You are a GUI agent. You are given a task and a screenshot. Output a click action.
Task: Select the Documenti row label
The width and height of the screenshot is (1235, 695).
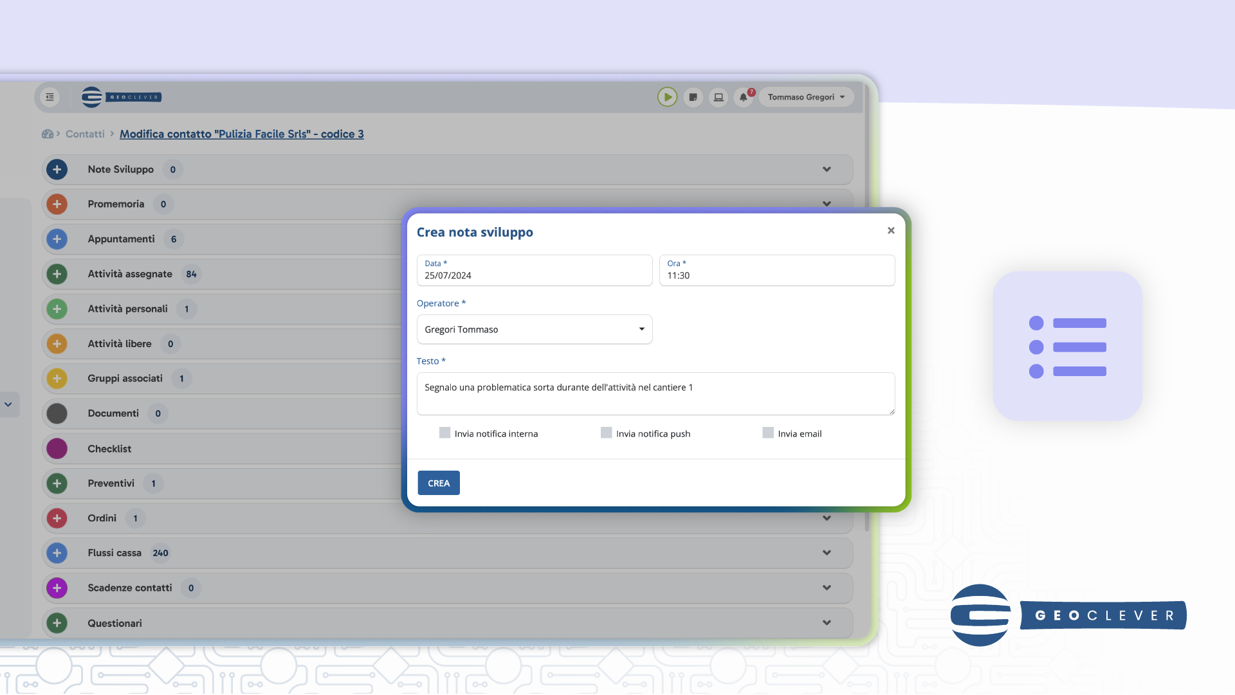coord(113,413)
